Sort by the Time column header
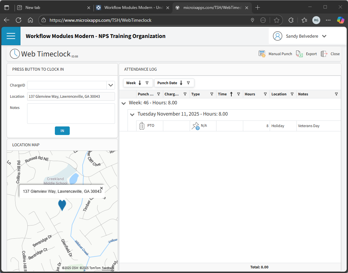The height and width of the screenshot is (273, 348). tap(222, 94)
